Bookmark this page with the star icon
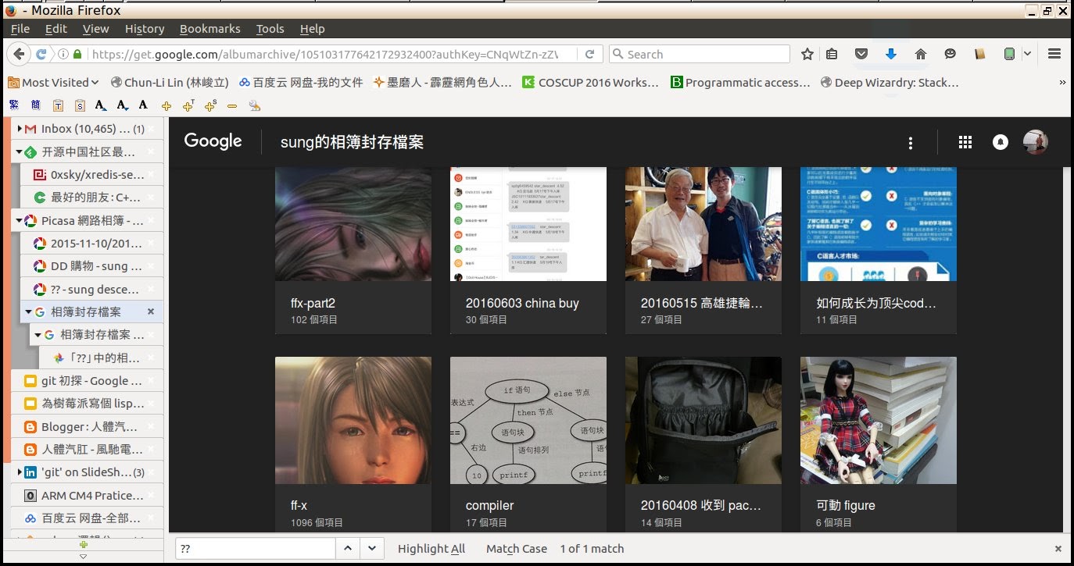The width and height of the screenshot is (1074, 566). pos(807,55)
